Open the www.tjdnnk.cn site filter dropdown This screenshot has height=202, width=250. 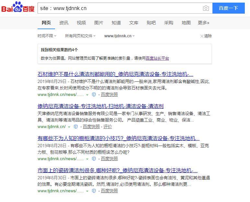coord(119,36)
